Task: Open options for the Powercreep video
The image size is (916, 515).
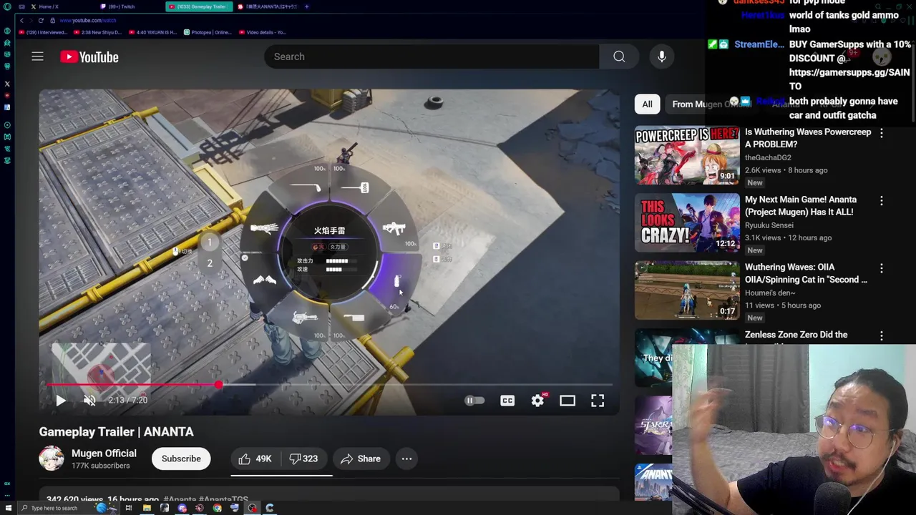Action: [x=882, y=133]
